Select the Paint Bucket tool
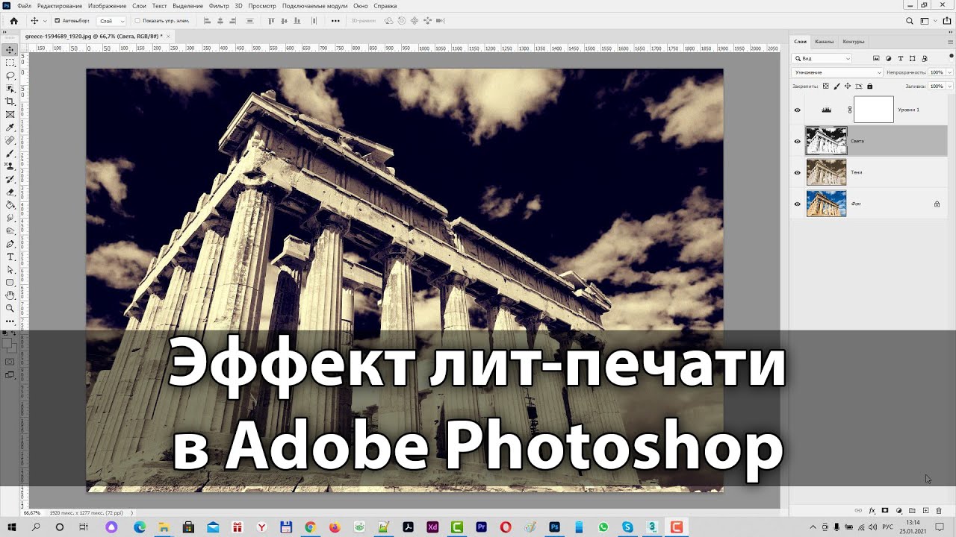The width and height of the screenshot is (956, 537). point(10,204)
